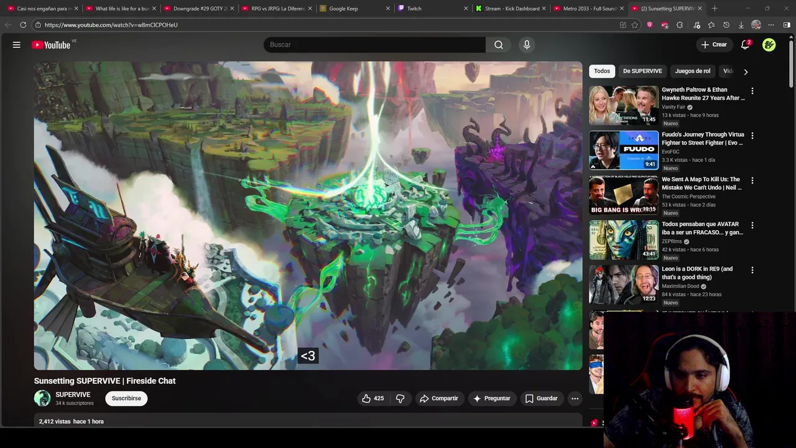Save video with Guardar button
Screen dimensions: 796x448
(x=541, y=398)
